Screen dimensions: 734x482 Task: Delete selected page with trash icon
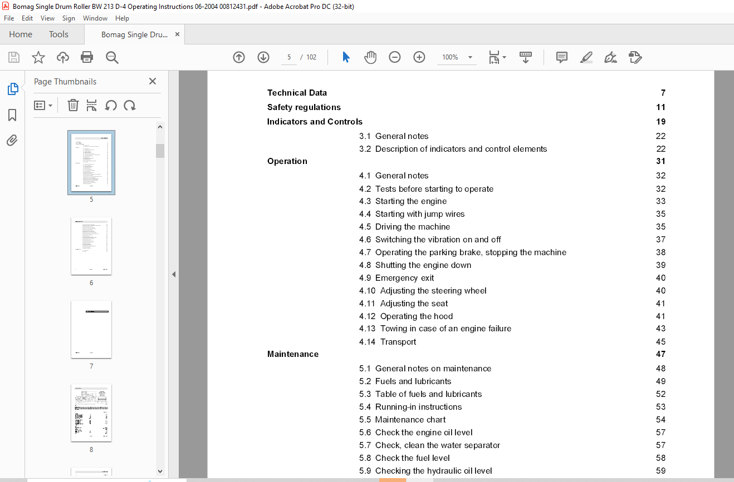pyautogui.click(x=73, y=105)
